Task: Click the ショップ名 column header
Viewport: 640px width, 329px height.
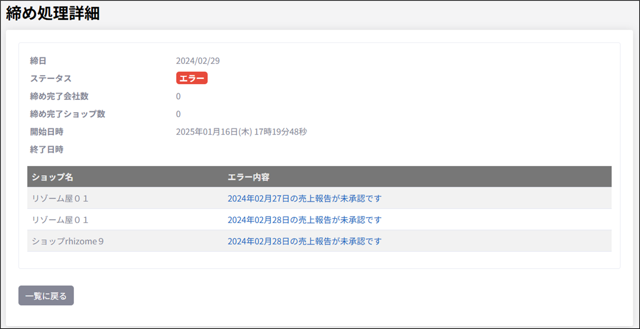Action: tap(52, 177)
